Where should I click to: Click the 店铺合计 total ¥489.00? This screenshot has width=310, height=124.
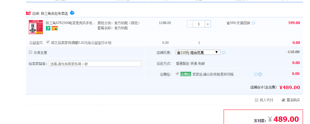point(290,87)
